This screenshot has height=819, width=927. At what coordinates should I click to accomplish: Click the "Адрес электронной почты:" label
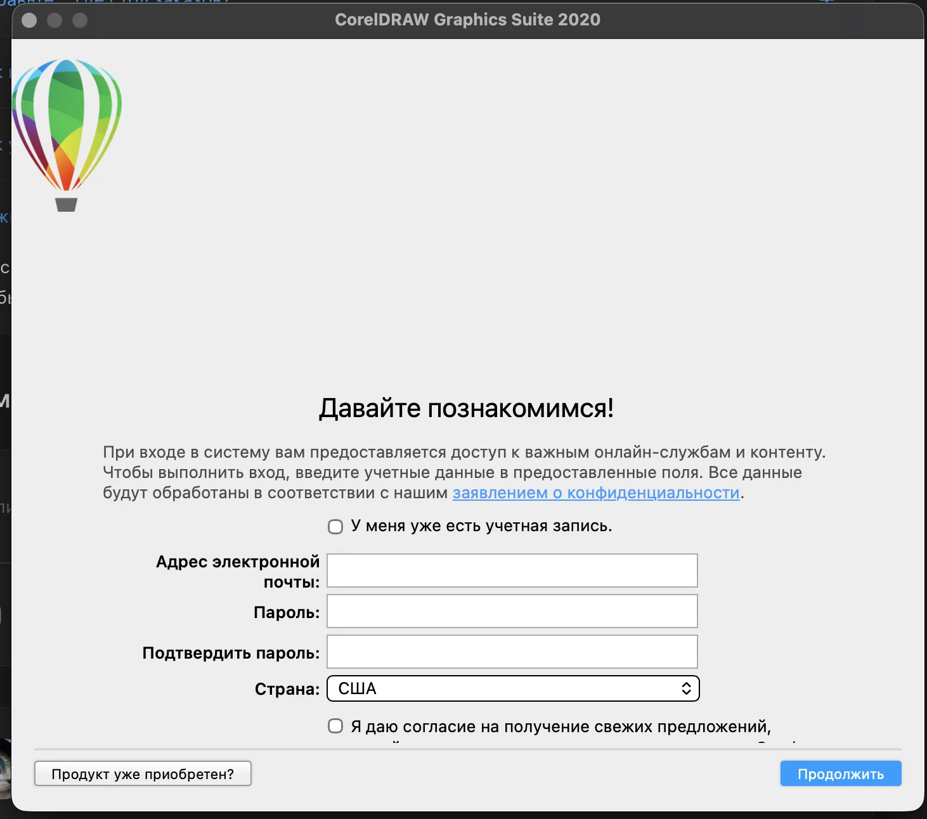[x=238, y=572]
